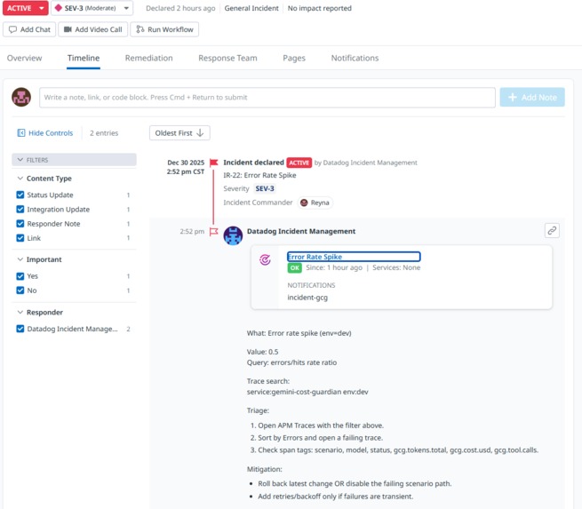Click the Add Chat speech bubble icon
The height and width of the screenshot is (509, 582).
[13, 29]
